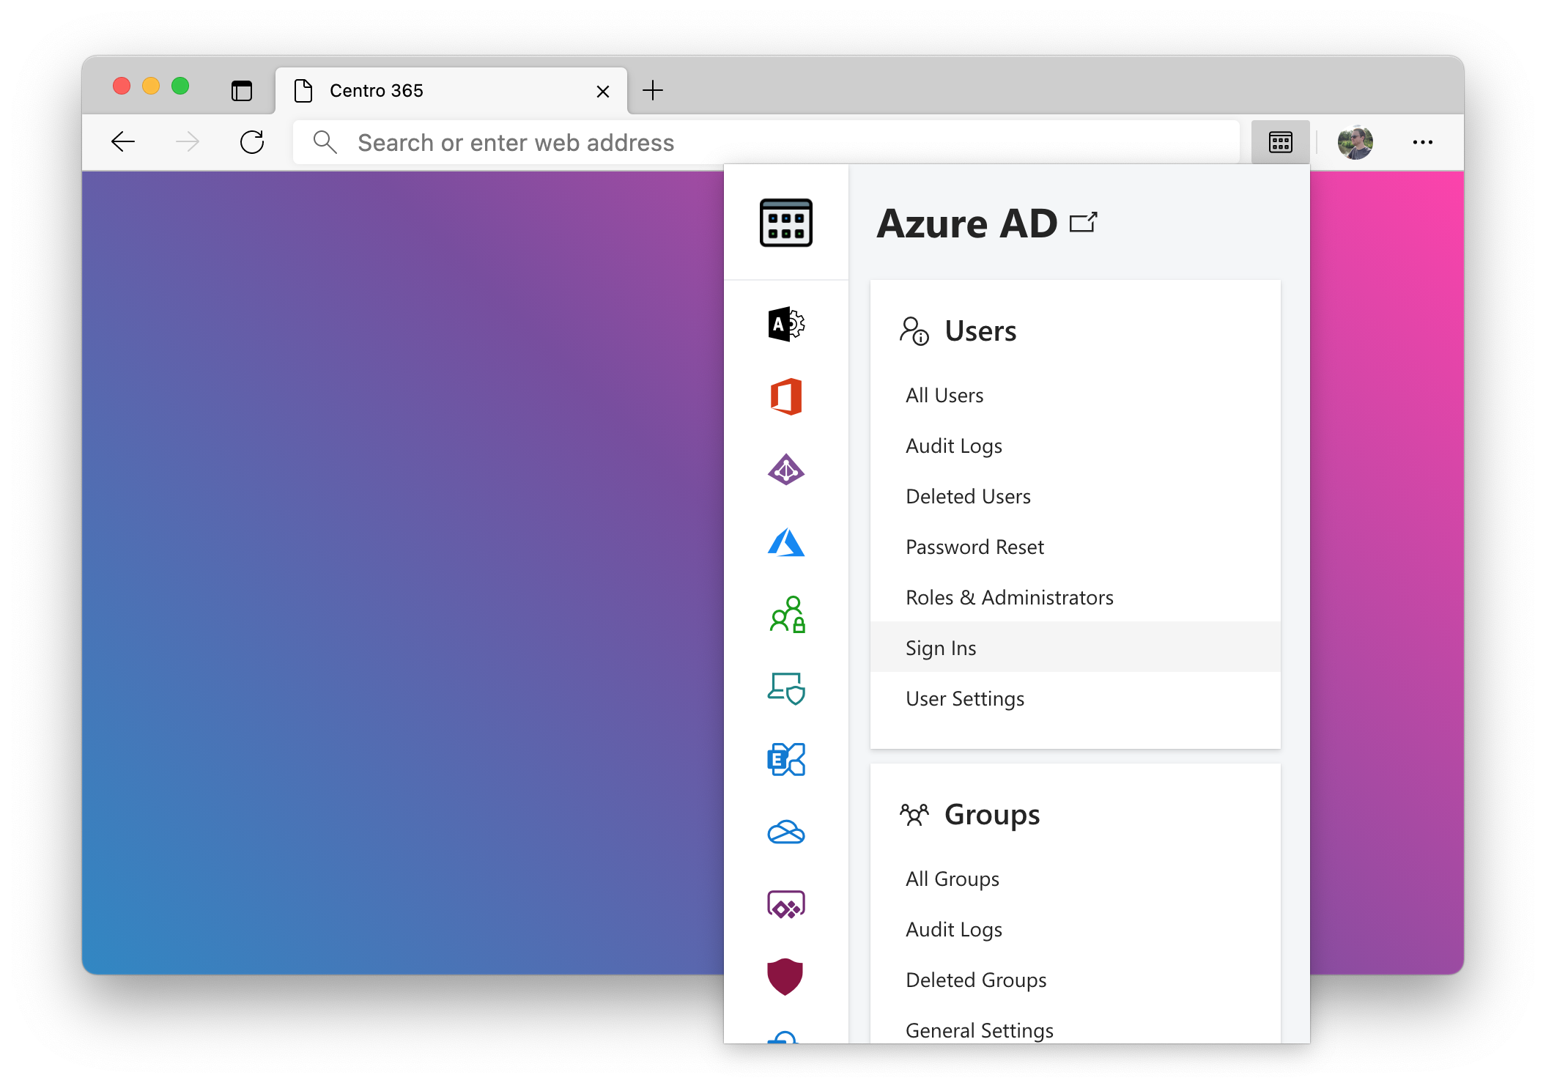
Task: Open Password Reset entry
Action: pos(974,547)
